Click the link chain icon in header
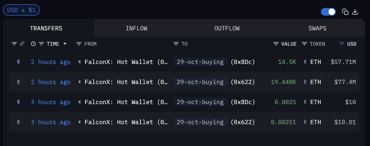 point(22,44)
